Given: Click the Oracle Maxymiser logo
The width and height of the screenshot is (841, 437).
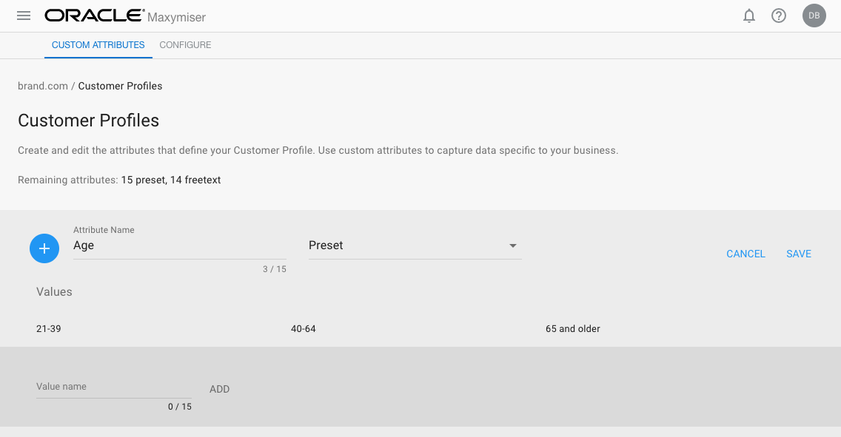Looking at the screenshot, I should click(125, 16).
